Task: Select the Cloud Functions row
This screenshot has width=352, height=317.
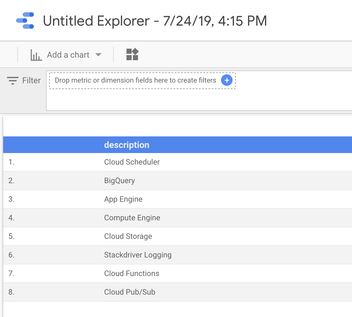Action: coord(178,273)
